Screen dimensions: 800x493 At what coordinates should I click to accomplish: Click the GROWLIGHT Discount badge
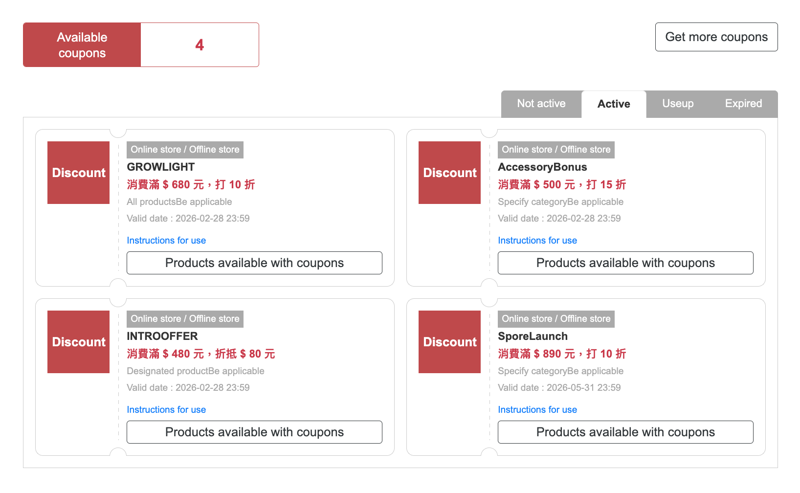(78, 173)
